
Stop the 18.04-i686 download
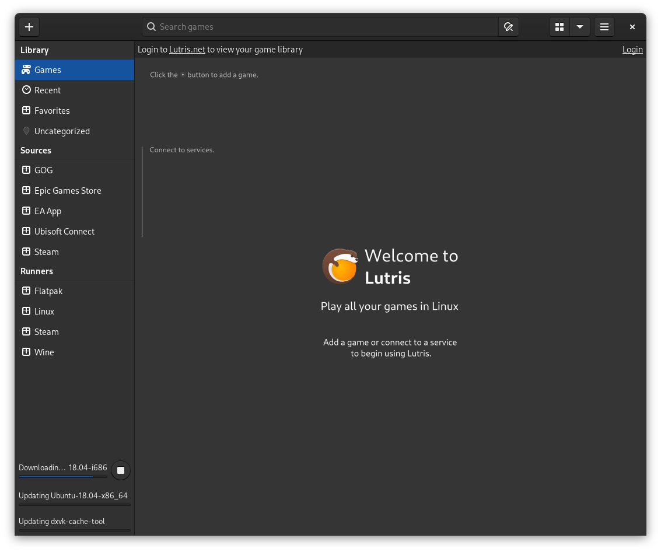pyautogui.click(x=120, y=470)
